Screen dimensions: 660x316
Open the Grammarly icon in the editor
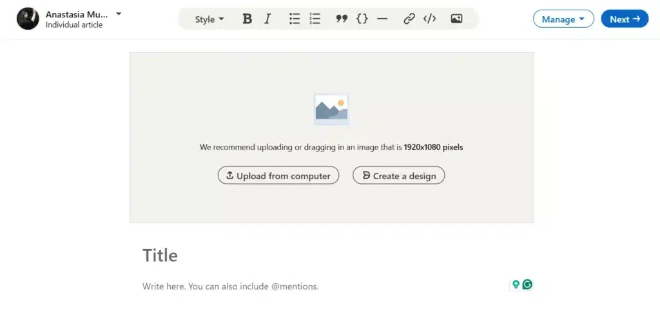pos(527,285)
